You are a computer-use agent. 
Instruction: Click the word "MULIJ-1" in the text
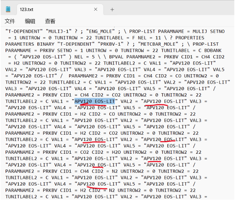click(59, 31)
